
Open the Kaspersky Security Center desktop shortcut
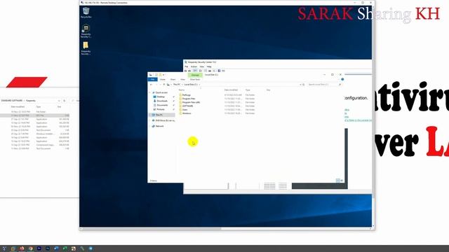[86, 31]
